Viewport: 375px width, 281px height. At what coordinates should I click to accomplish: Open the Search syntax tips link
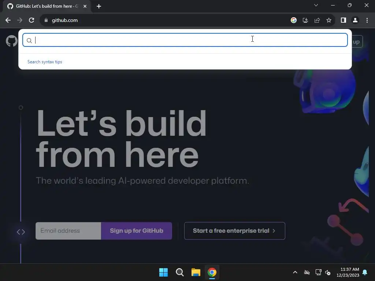[45, 61]
